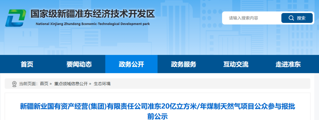The height and width of the screenshot is (120, 319).
Task: Click the article title 新疆新业国有资产经营
Action: 157,111
